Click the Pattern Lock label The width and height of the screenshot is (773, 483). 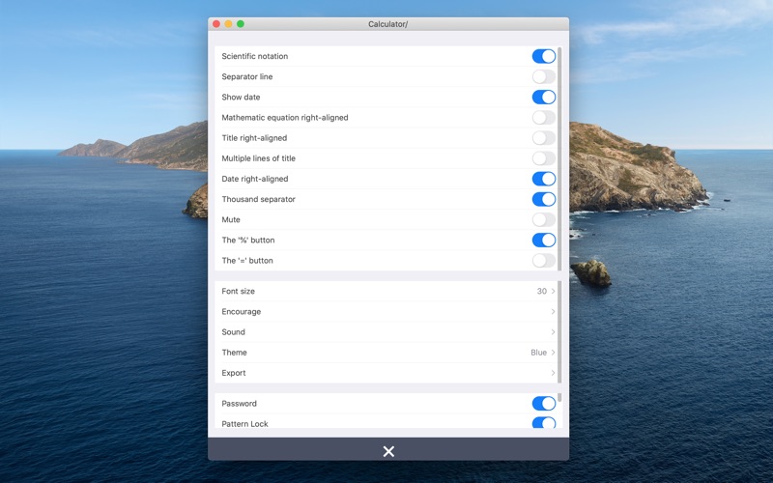pyautogui.click(x=244, y=423)
